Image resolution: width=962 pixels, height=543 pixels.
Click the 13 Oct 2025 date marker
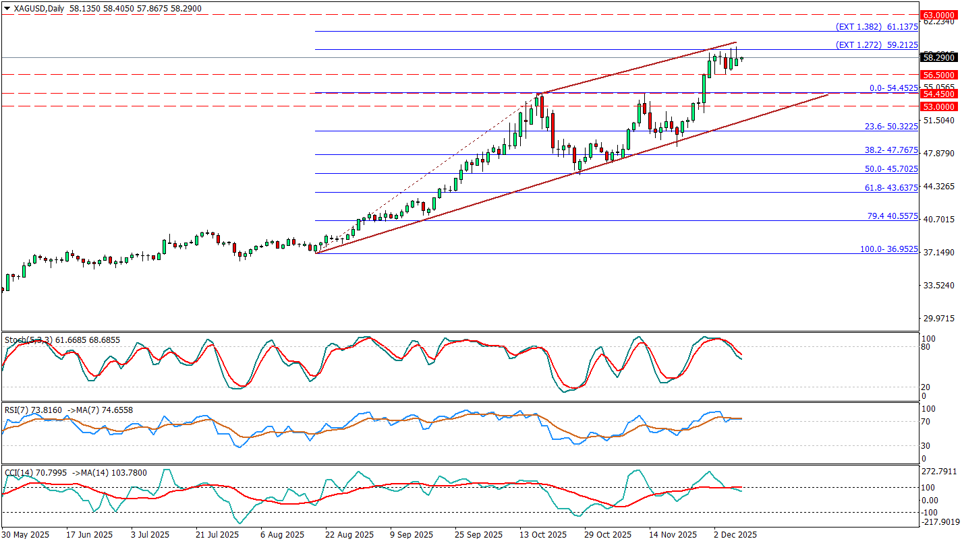click(543, 535)
